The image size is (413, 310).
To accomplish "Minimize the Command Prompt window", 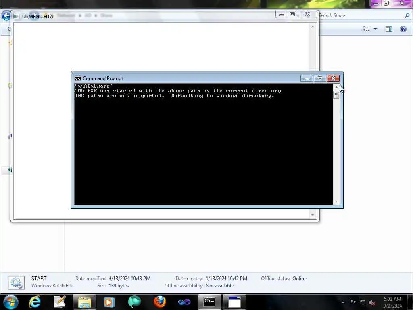I will [307, 78].
